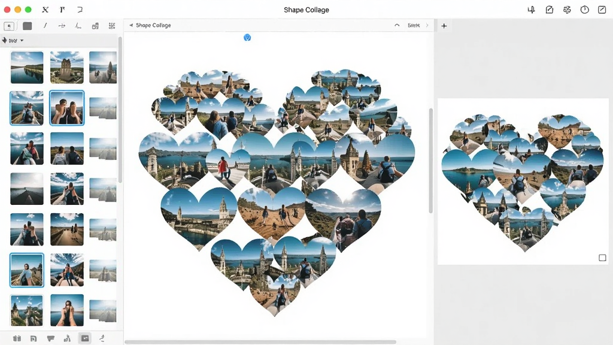613x345 pixels.
Task: Select the people walking on path thumbnail
Action: [x=67, y=229]
